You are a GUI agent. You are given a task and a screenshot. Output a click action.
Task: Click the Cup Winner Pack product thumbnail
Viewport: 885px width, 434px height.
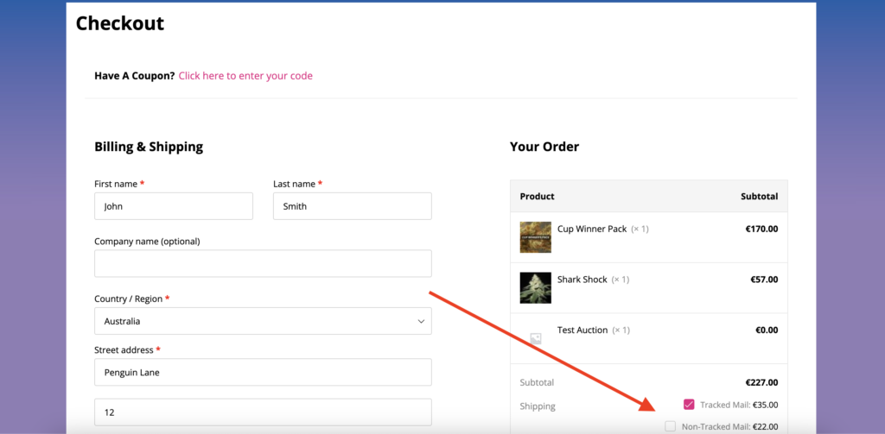point(535,237)
